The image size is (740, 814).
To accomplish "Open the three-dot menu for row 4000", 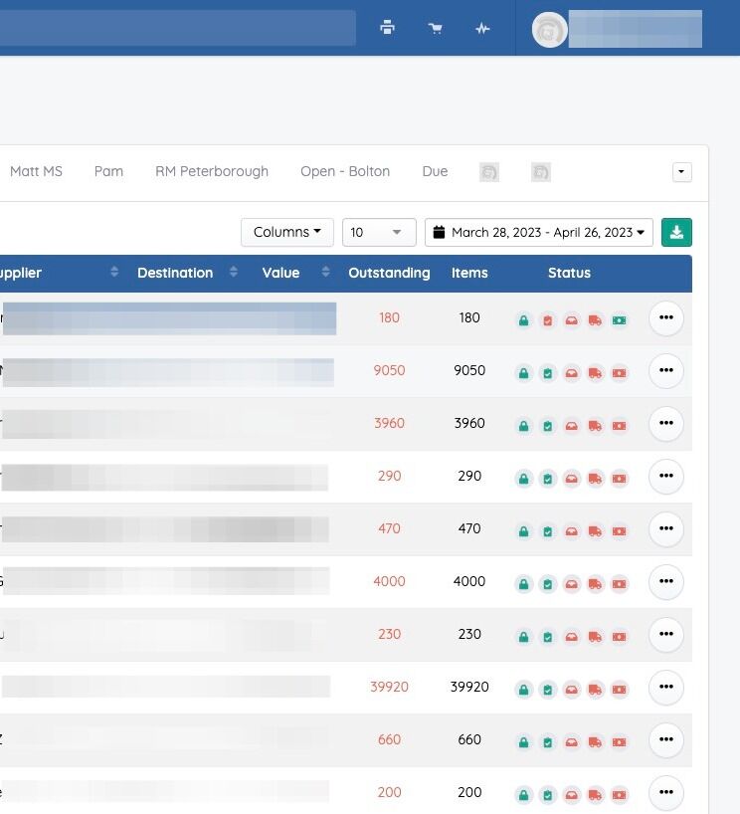I will coord(665,581).
